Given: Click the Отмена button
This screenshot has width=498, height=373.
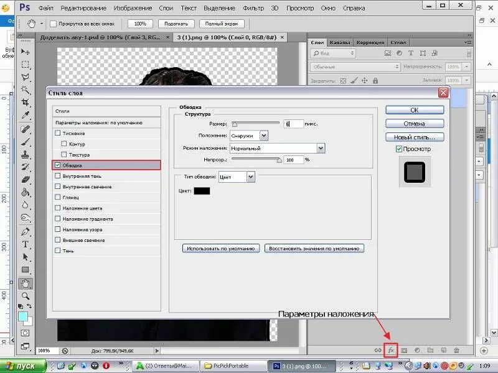Looking at the screenshot, I should 415,124.
